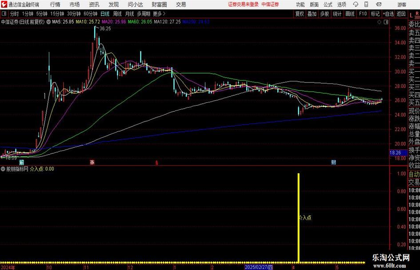
Task: Open the 自动 panel tab
Action: pyautogui.click(x=414, y=174)
